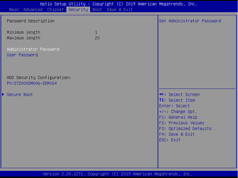Click the Set Administrator Password help text
The height and width of the screenshot is (178, 238).
190,21
